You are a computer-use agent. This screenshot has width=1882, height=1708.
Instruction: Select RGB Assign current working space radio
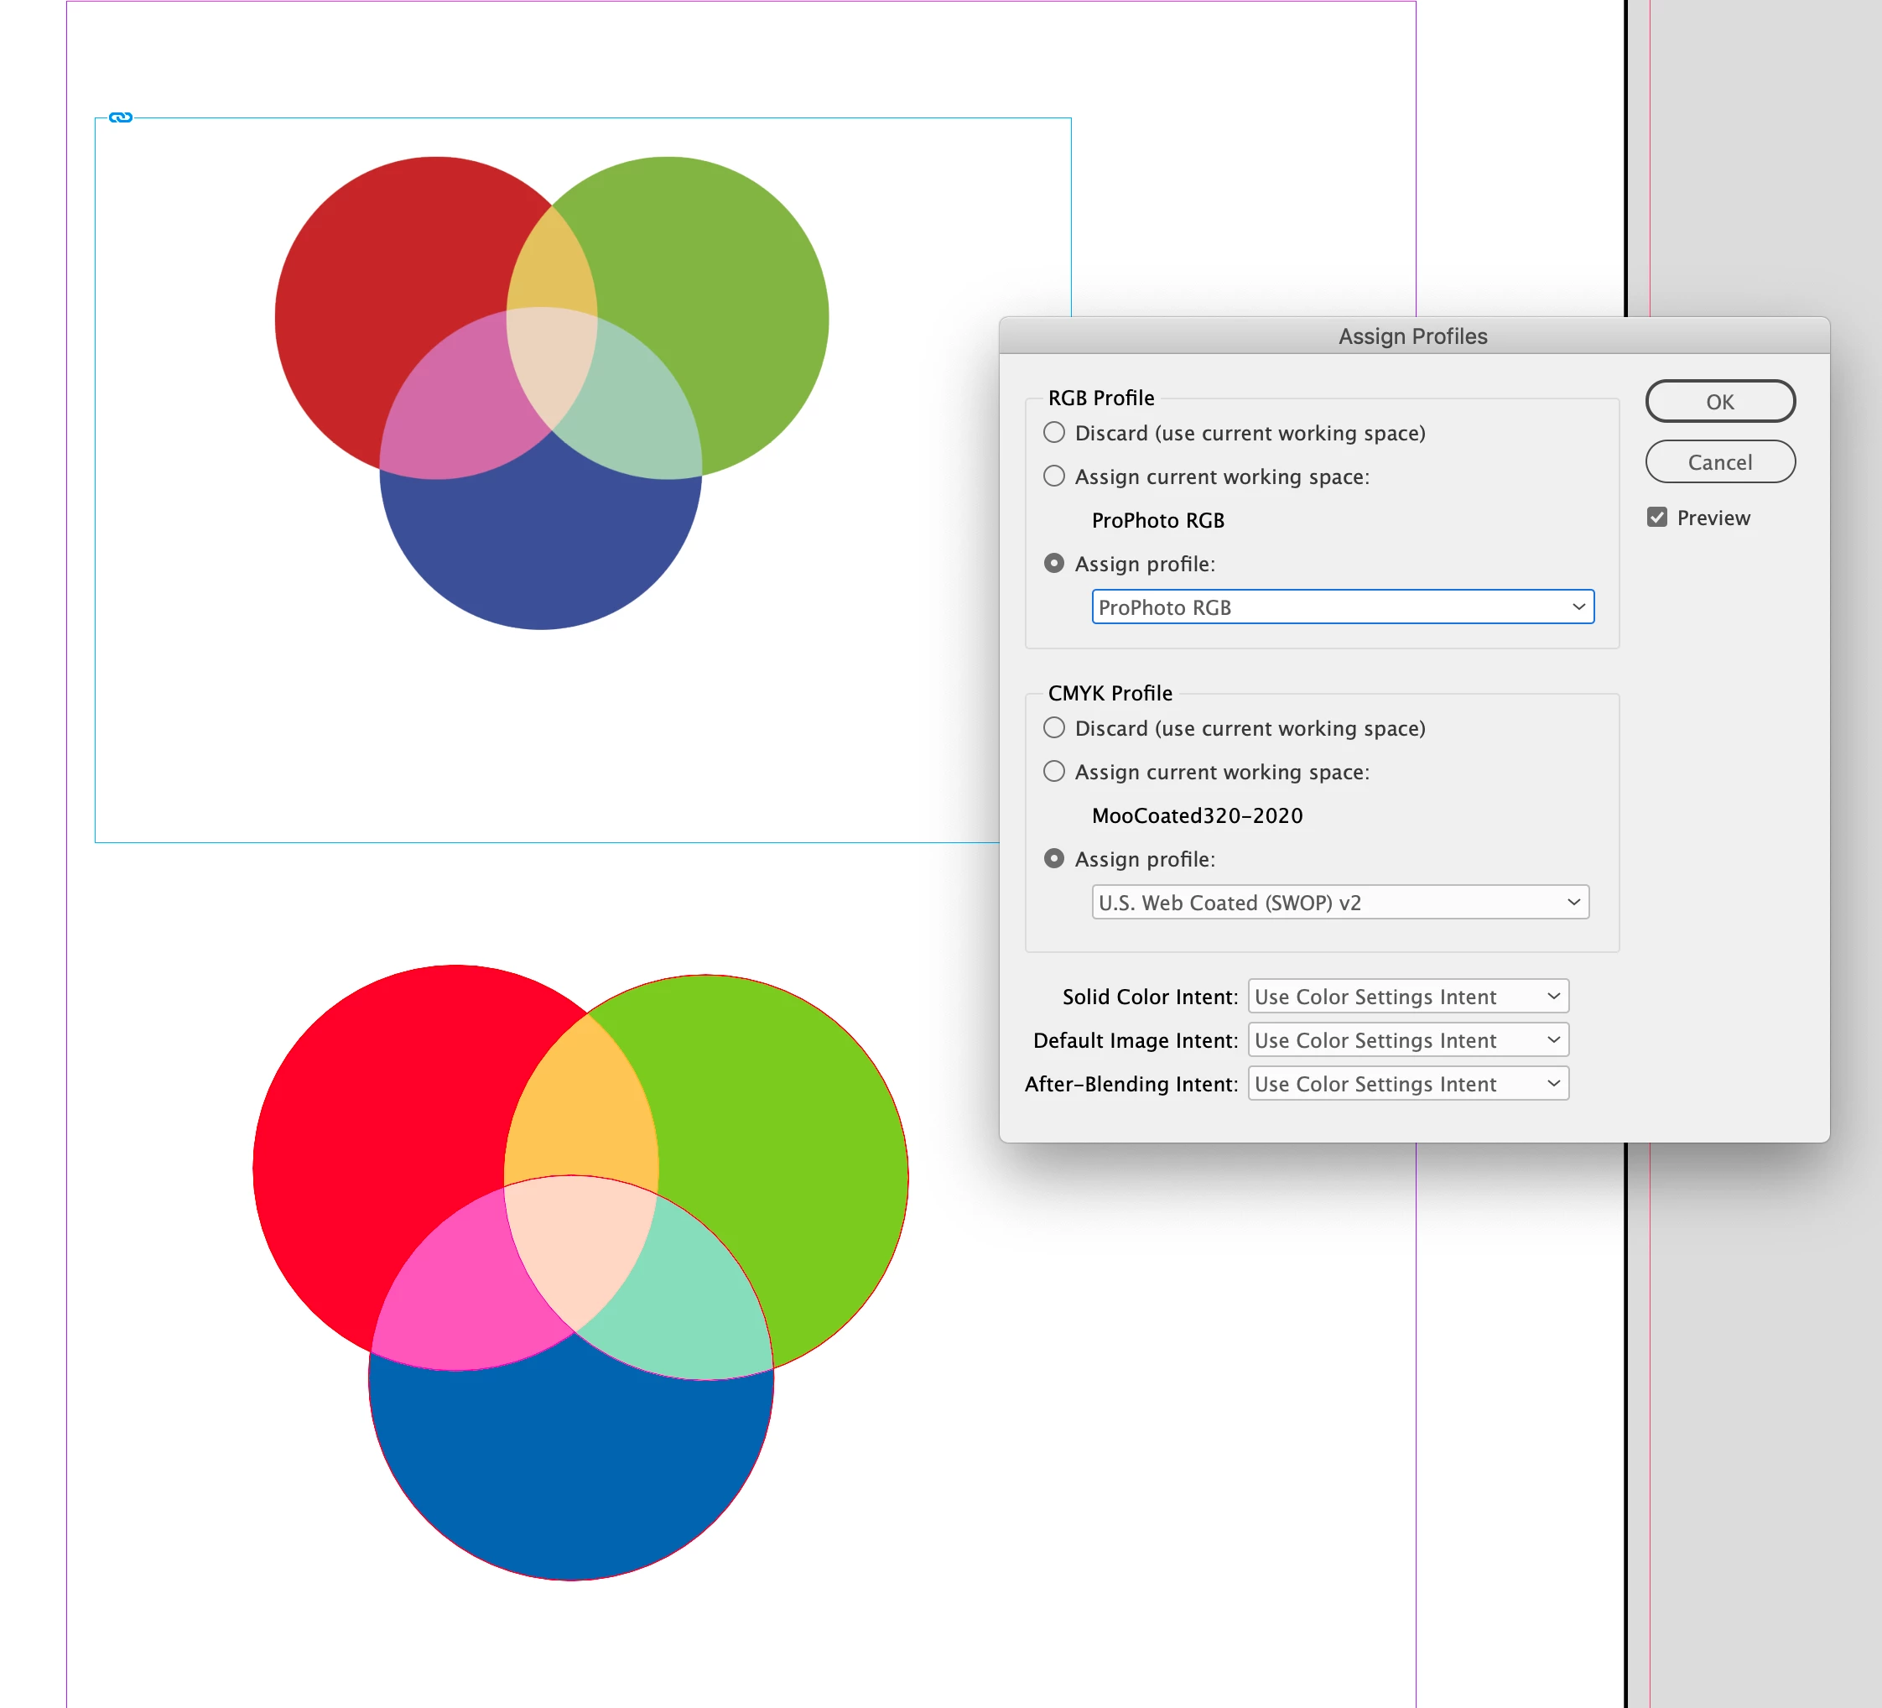click(1054, 476)
